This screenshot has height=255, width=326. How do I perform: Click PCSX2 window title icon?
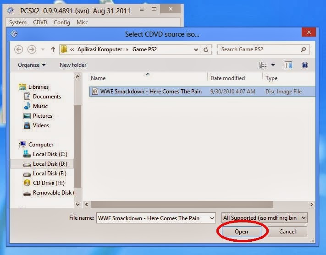(x=11, y=11)
